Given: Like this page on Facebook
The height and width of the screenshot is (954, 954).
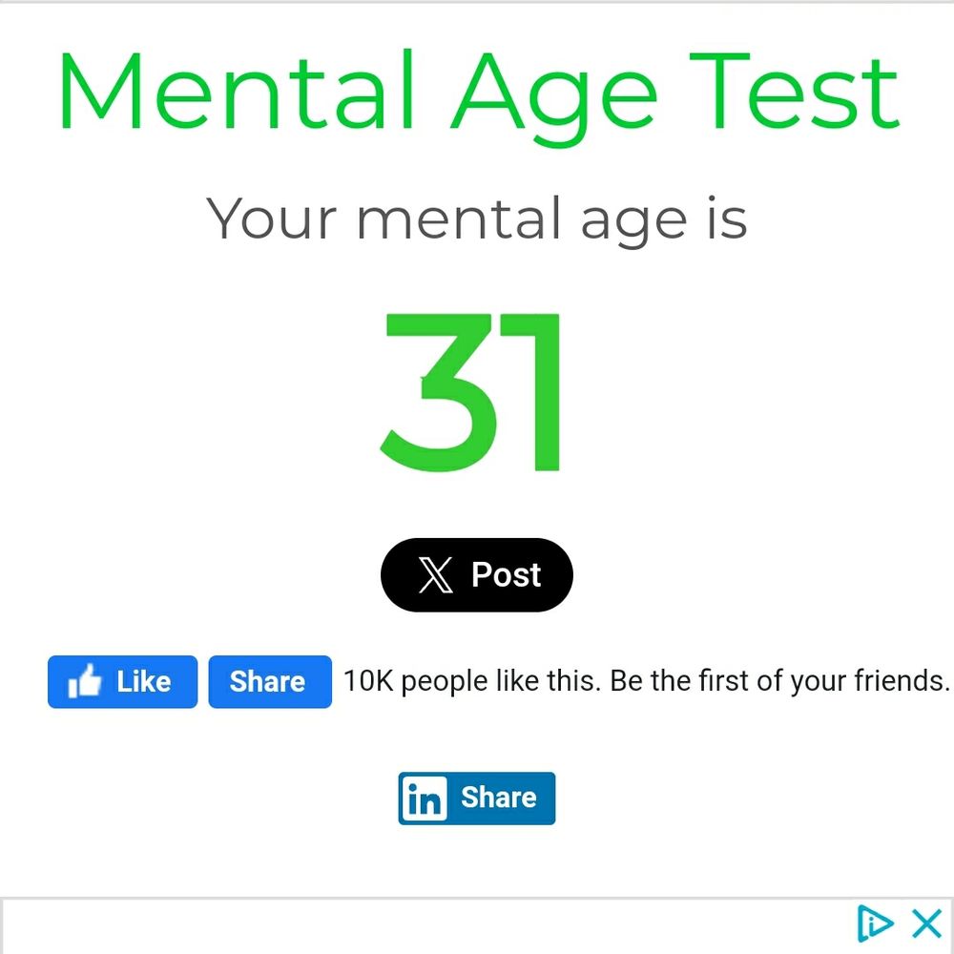Looking at the screenshot, I should click(x=122, y=680).
